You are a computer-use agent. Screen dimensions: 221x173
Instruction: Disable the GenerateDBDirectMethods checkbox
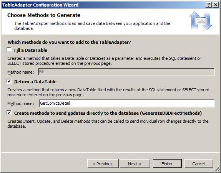tap(9, 113)
